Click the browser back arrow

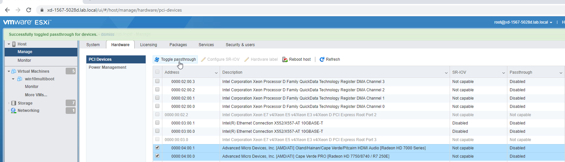pyautogui.click(x=7, y=10)
